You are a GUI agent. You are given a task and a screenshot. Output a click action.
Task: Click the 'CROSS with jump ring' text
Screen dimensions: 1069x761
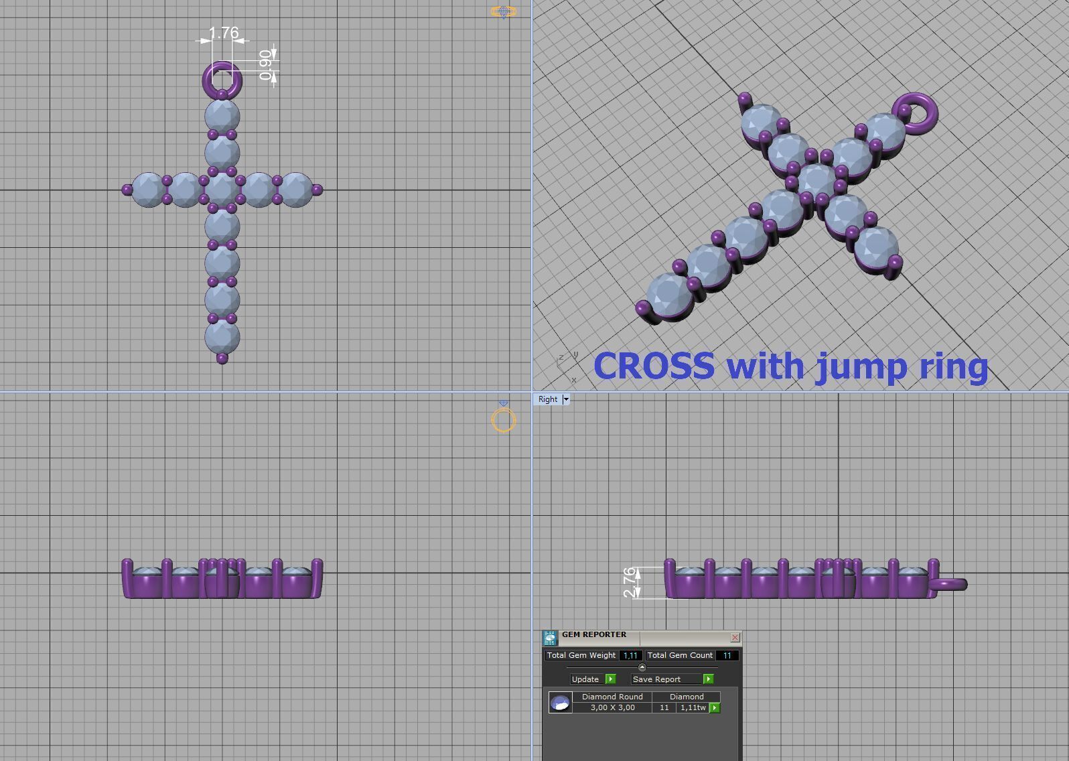tap(791, 366)
